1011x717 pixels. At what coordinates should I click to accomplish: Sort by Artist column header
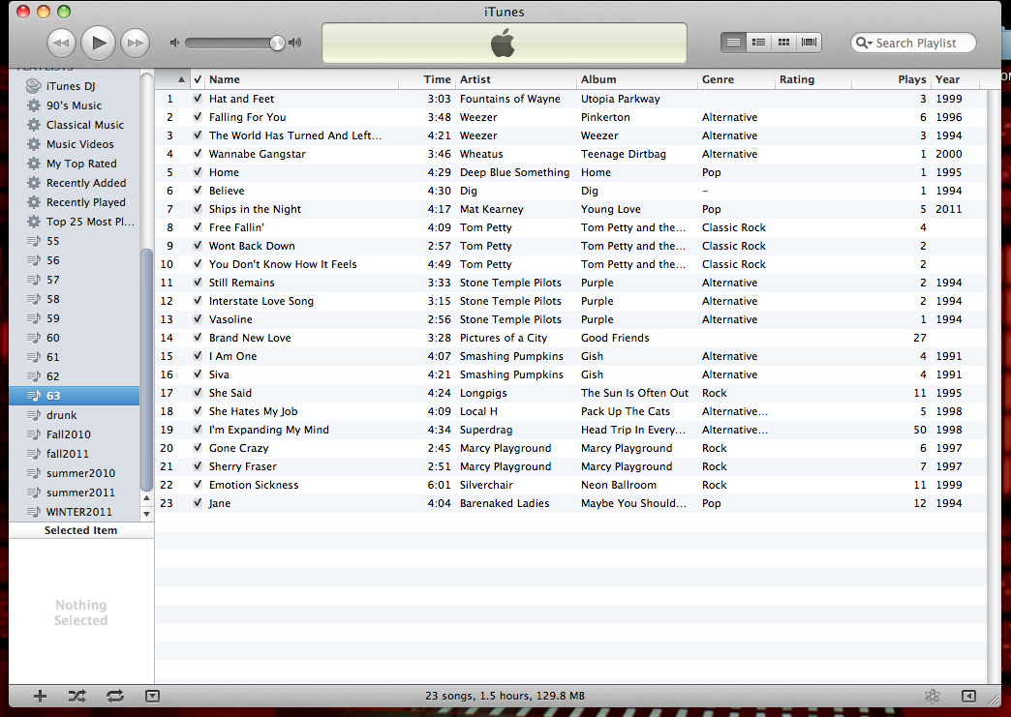point(516,79)
